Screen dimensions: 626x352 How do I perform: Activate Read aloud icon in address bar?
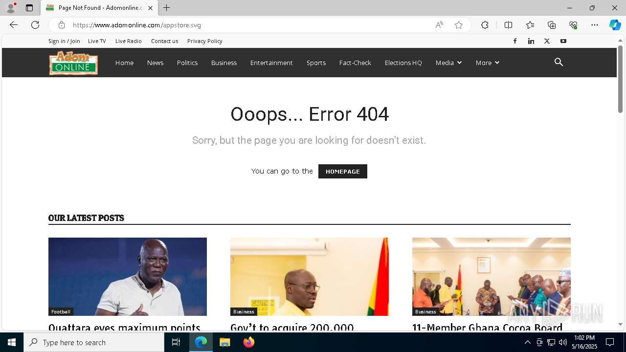439,25
